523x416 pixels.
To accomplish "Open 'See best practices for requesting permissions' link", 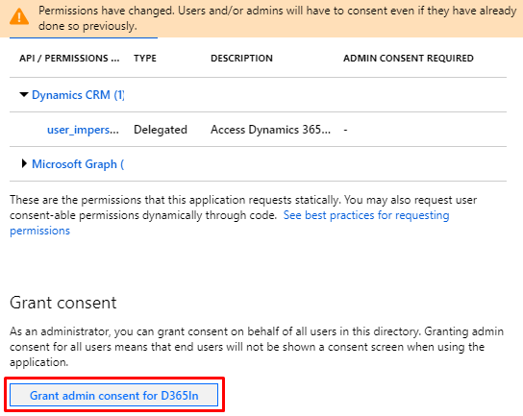I will click(230, 223).
